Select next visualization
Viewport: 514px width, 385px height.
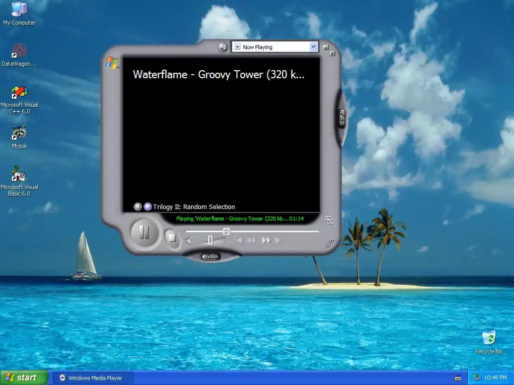(148, 207)
